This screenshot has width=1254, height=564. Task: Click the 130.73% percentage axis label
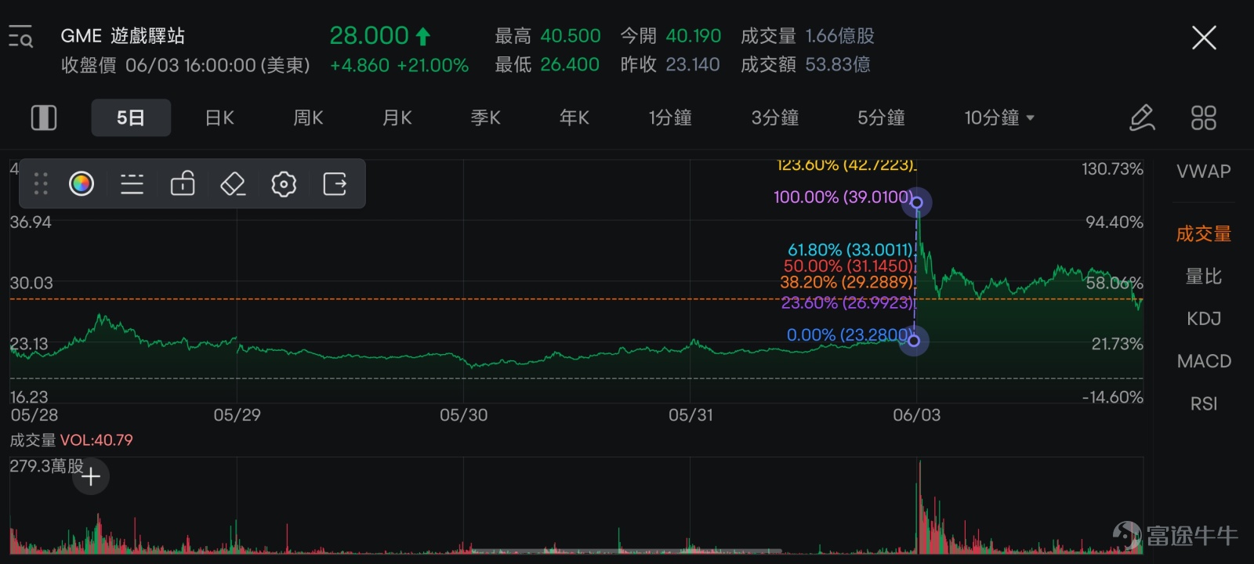click(1112, 169)
